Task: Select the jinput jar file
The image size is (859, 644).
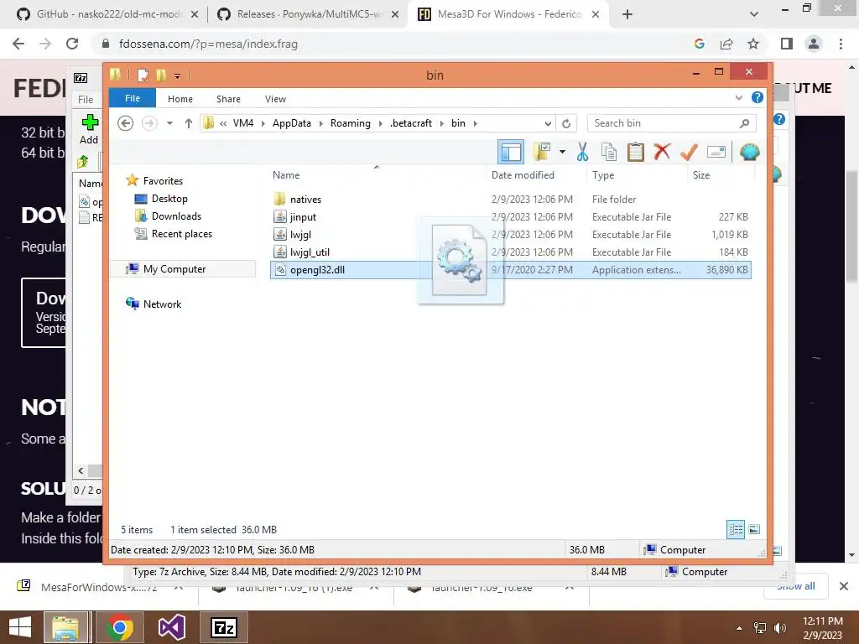Action: (303, 217)
